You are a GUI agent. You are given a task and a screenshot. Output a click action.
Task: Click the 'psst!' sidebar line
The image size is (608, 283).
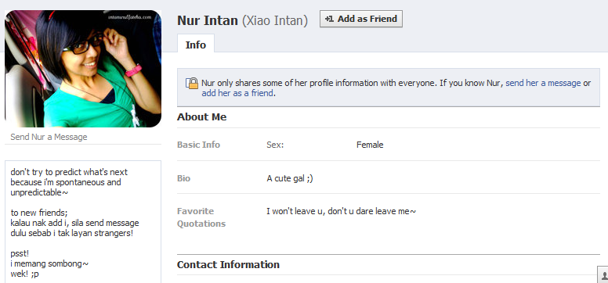pyautogui.click(x=20, y=254)
